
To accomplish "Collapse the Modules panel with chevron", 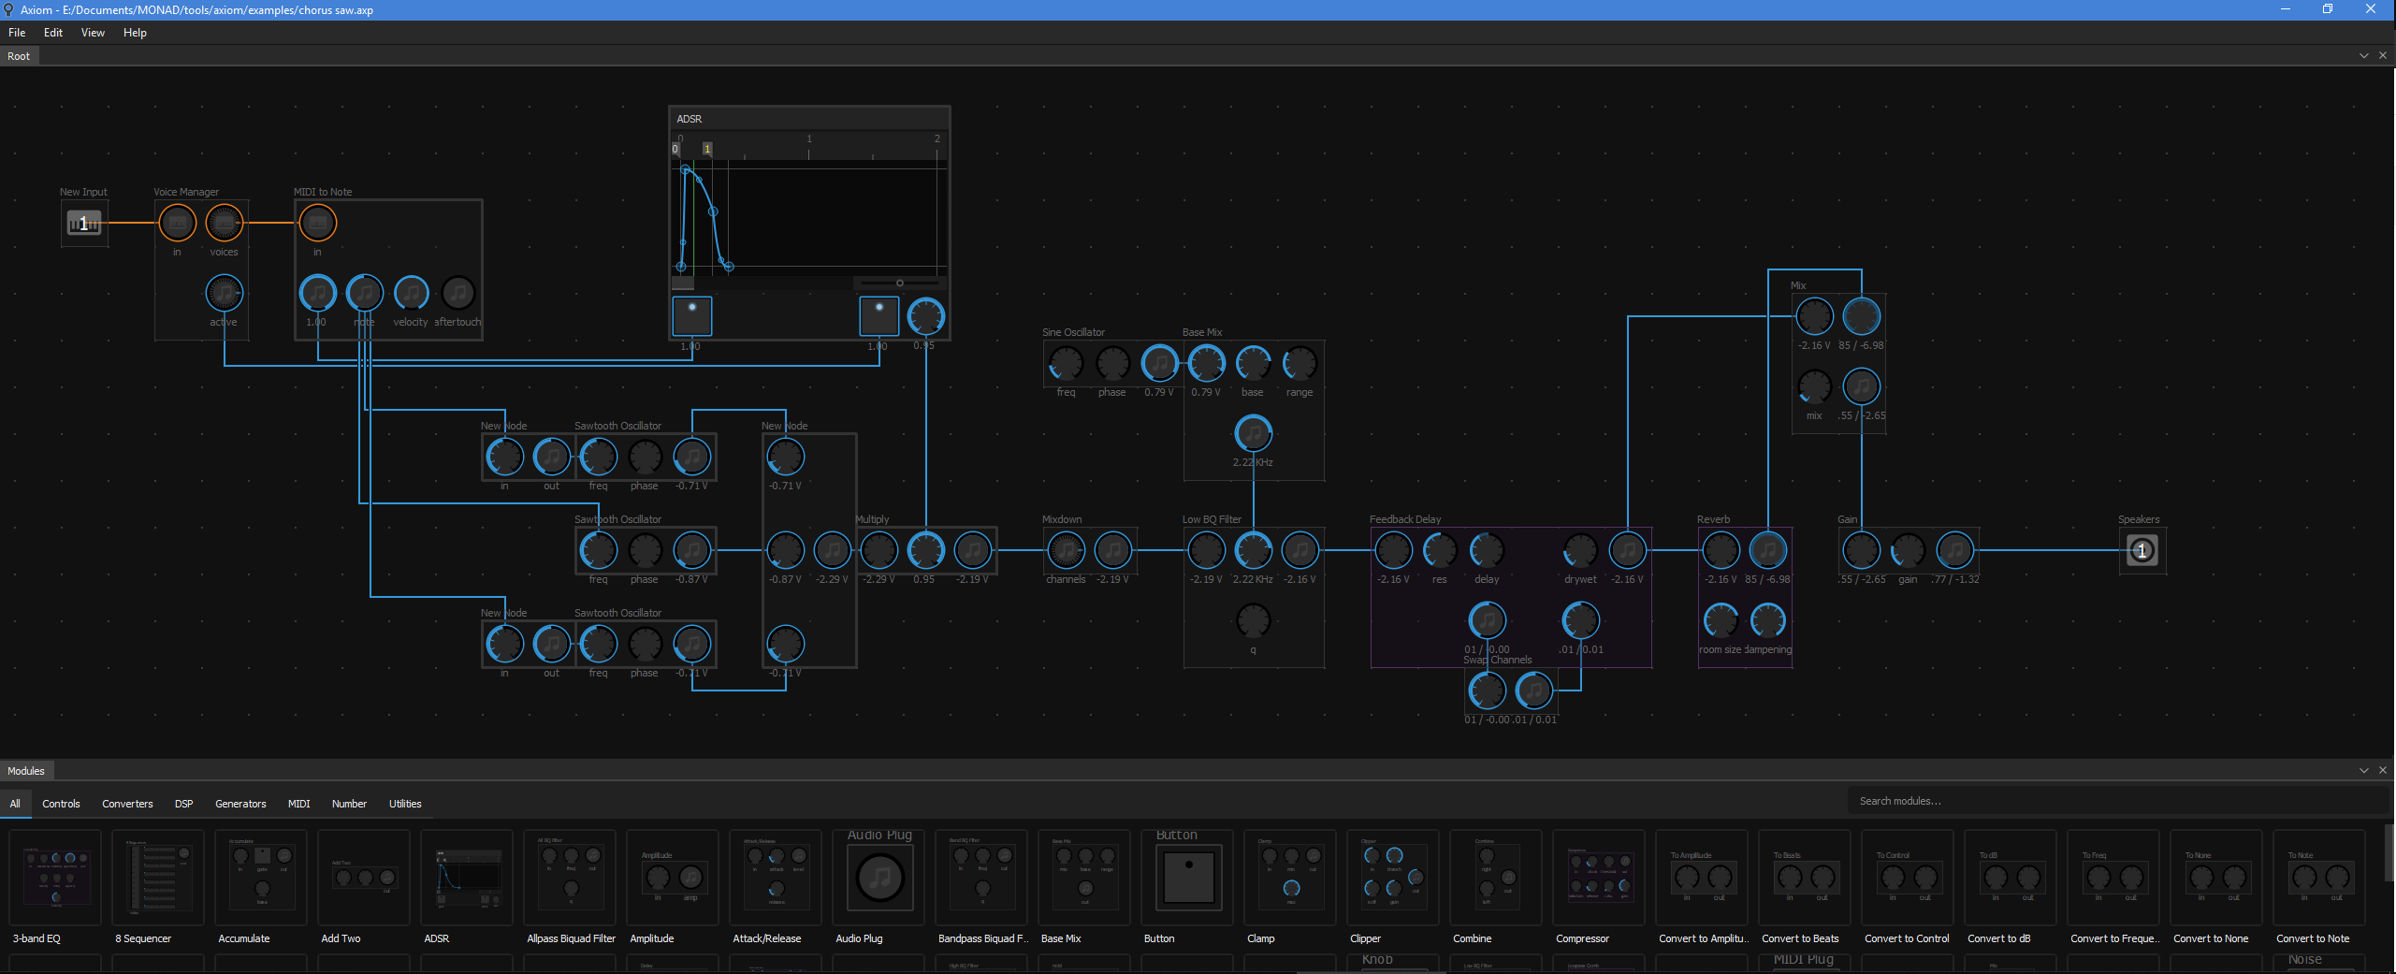I will tap(2364, 771).
